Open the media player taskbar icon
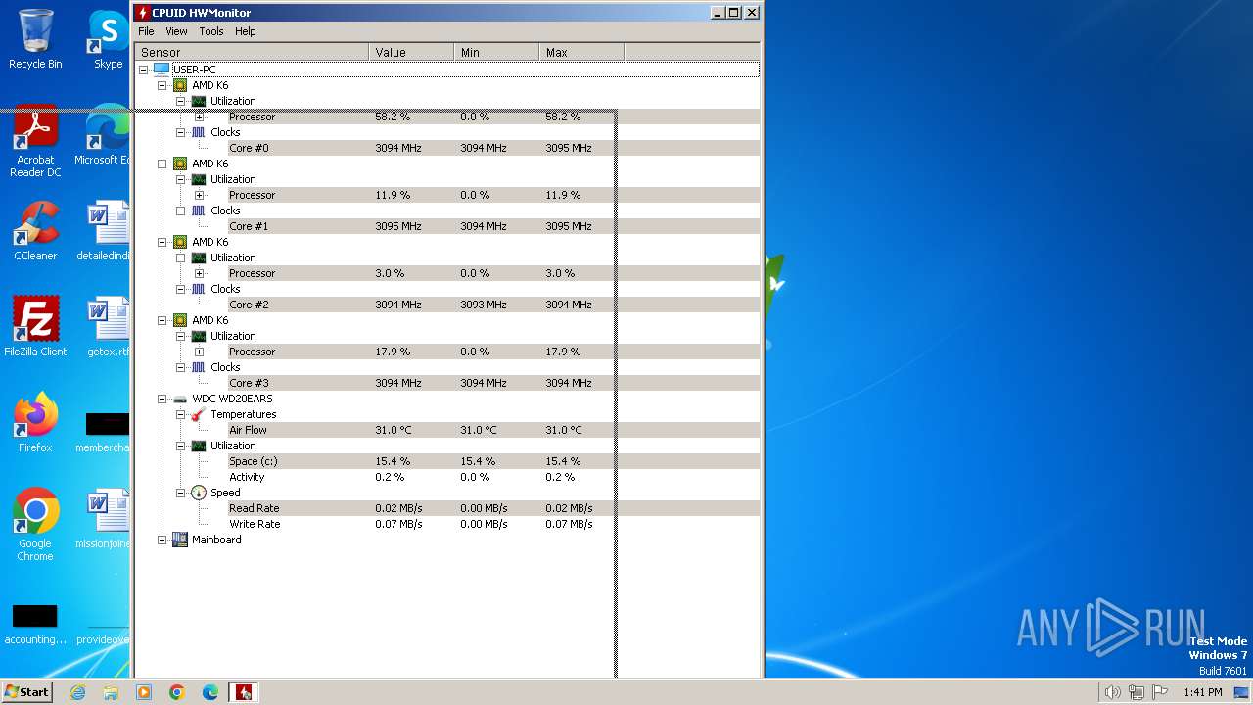This screenshot has height=705, width=1253. tap(144, 692)
